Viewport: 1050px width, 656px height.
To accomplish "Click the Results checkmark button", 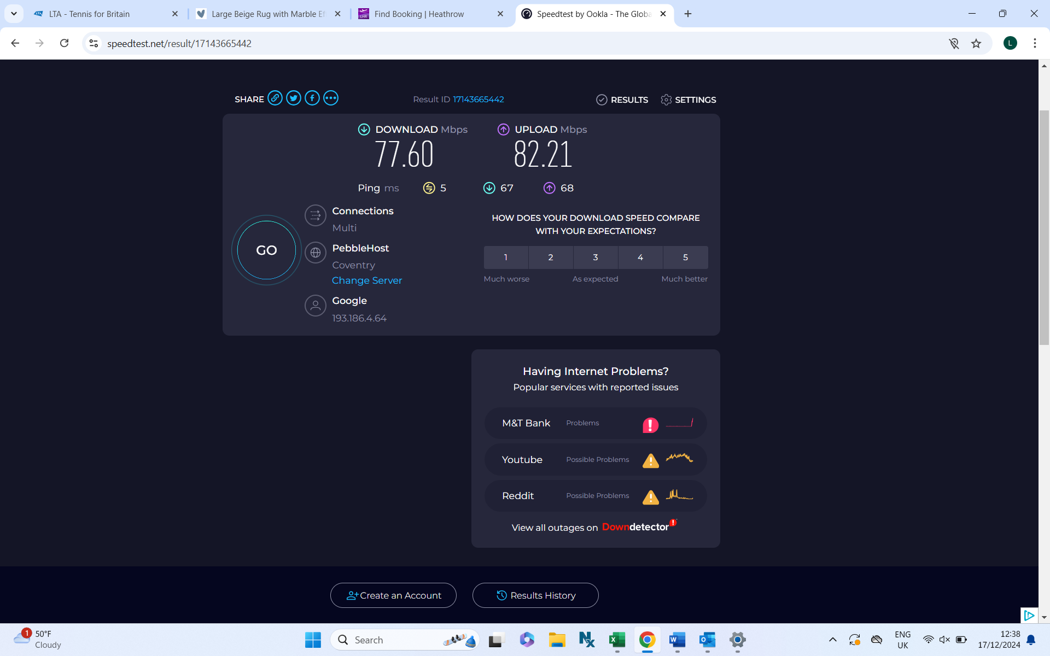I will click(x=622, y=99).
